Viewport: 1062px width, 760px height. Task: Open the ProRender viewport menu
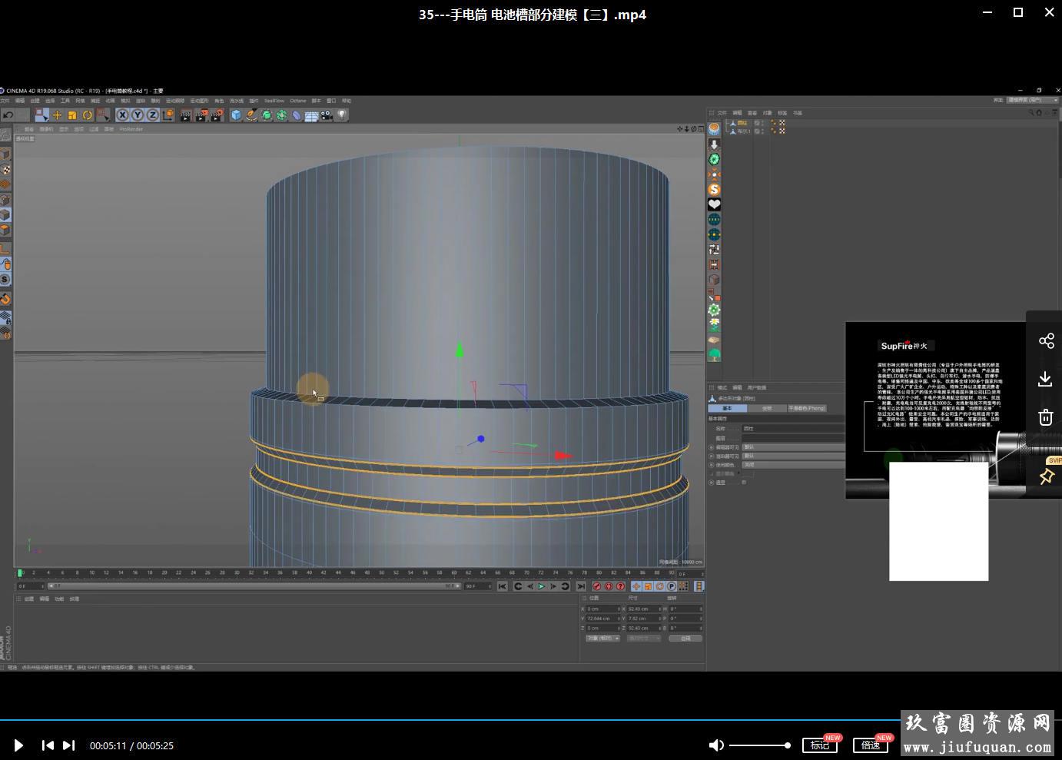tap(131, 129)
